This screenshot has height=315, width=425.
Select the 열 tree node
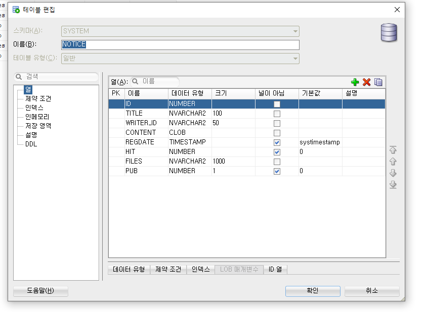[28, 89]
